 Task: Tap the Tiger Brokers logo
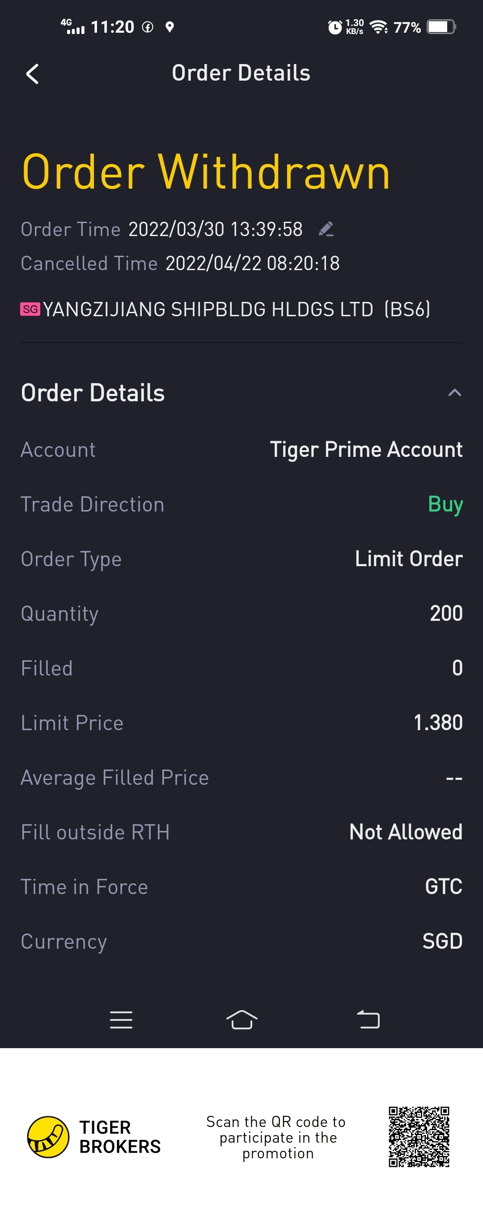click(48, 1137)
